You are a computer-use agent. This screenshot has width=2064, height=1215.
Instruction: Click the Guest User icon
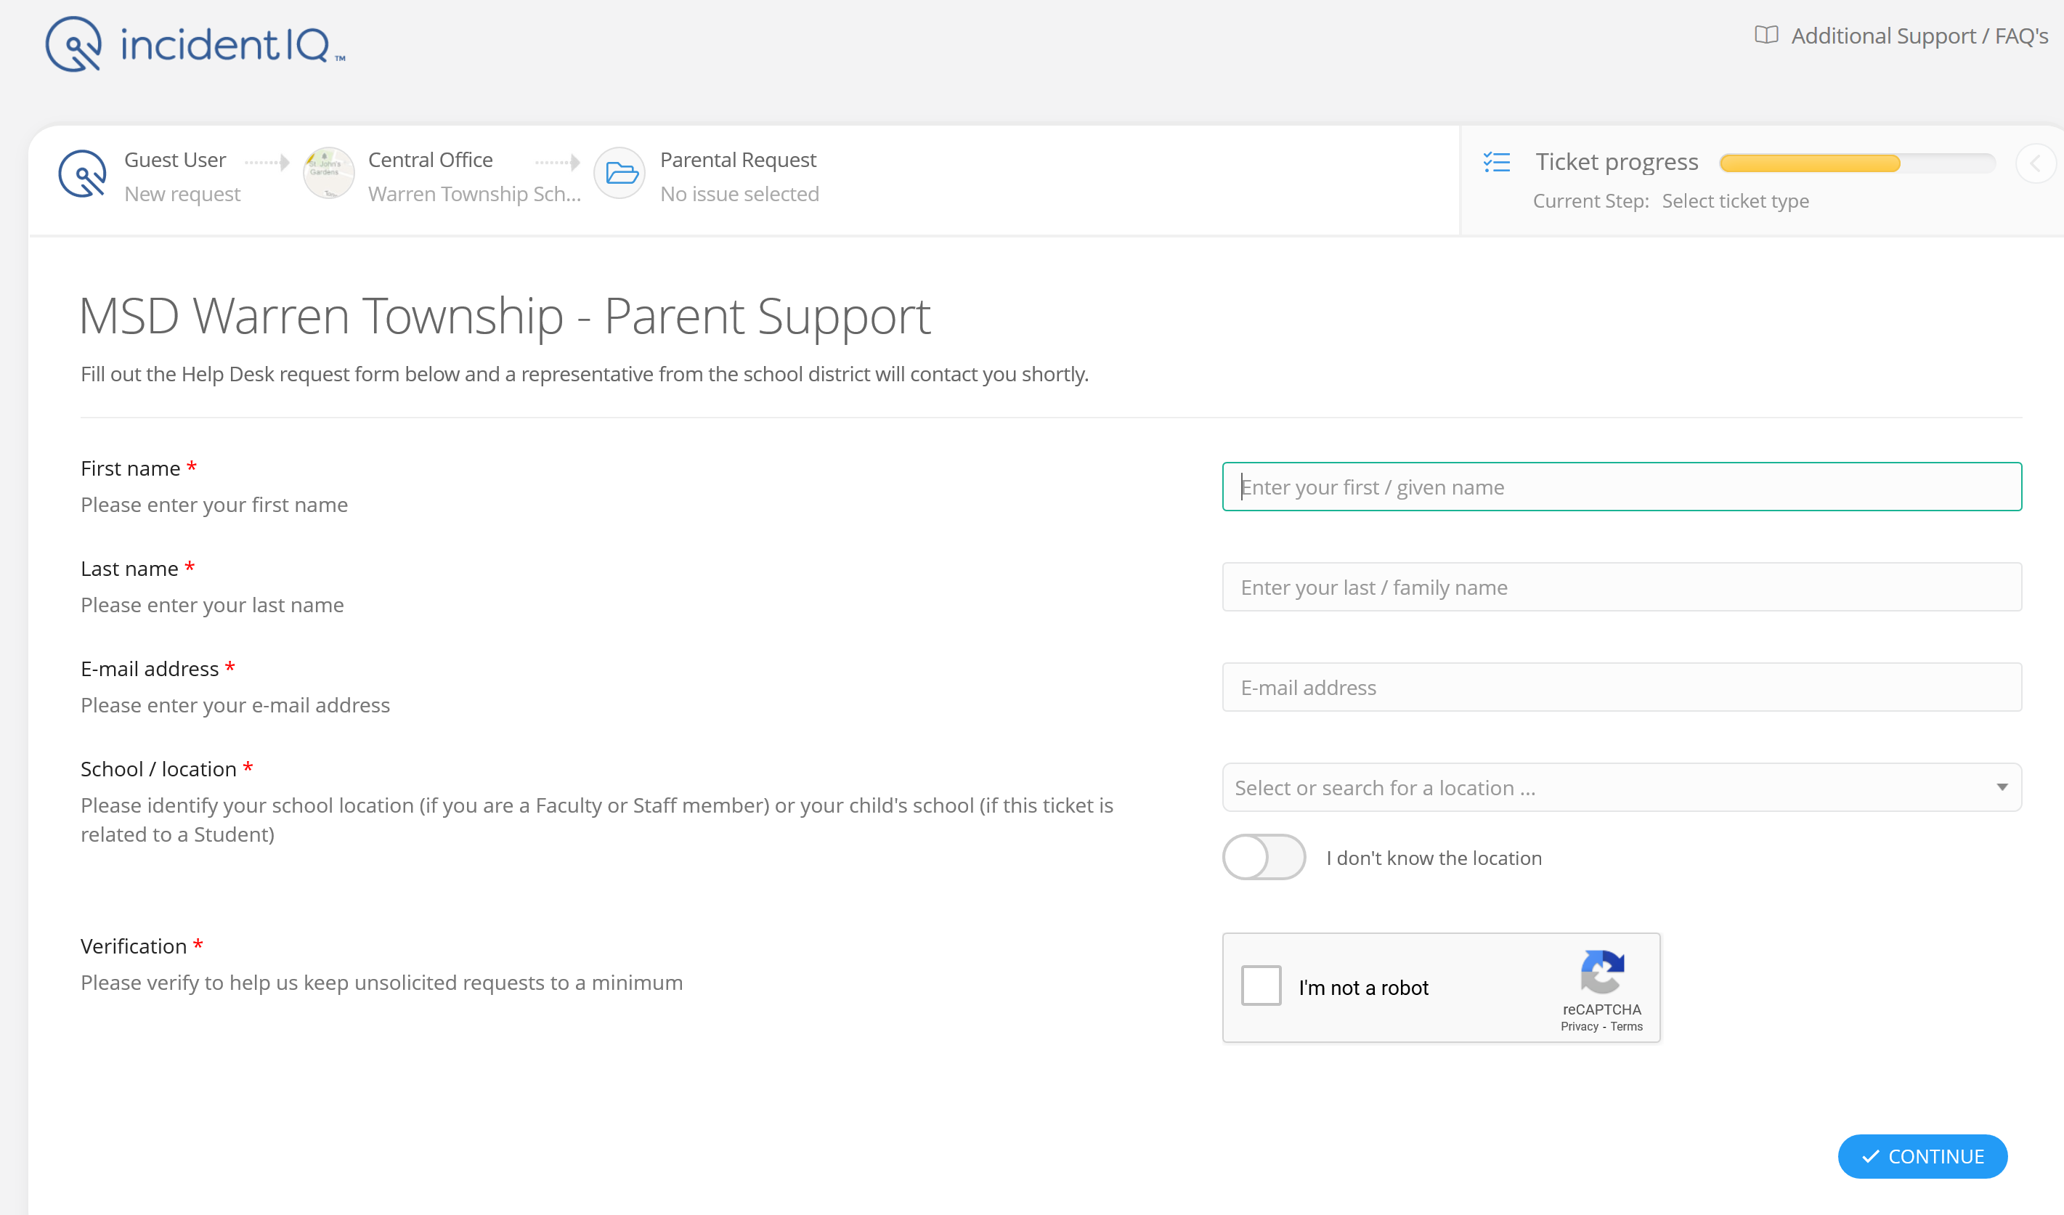[x=83, y=175]
